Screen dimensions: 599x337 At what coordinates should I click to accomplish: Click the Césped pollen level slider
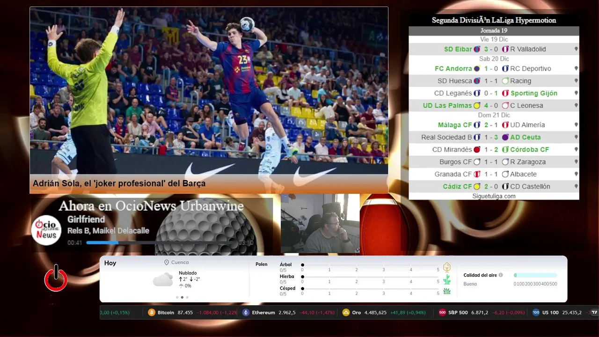tap(371, 289)
